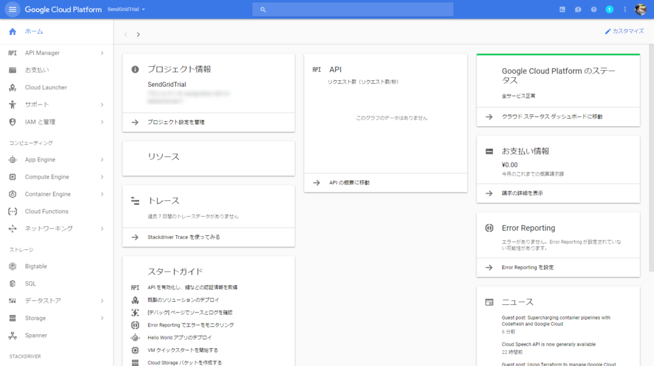Click the IAM と管理 shield icon
The height and width of the screenshot is (366, 654).
(13, 122)
